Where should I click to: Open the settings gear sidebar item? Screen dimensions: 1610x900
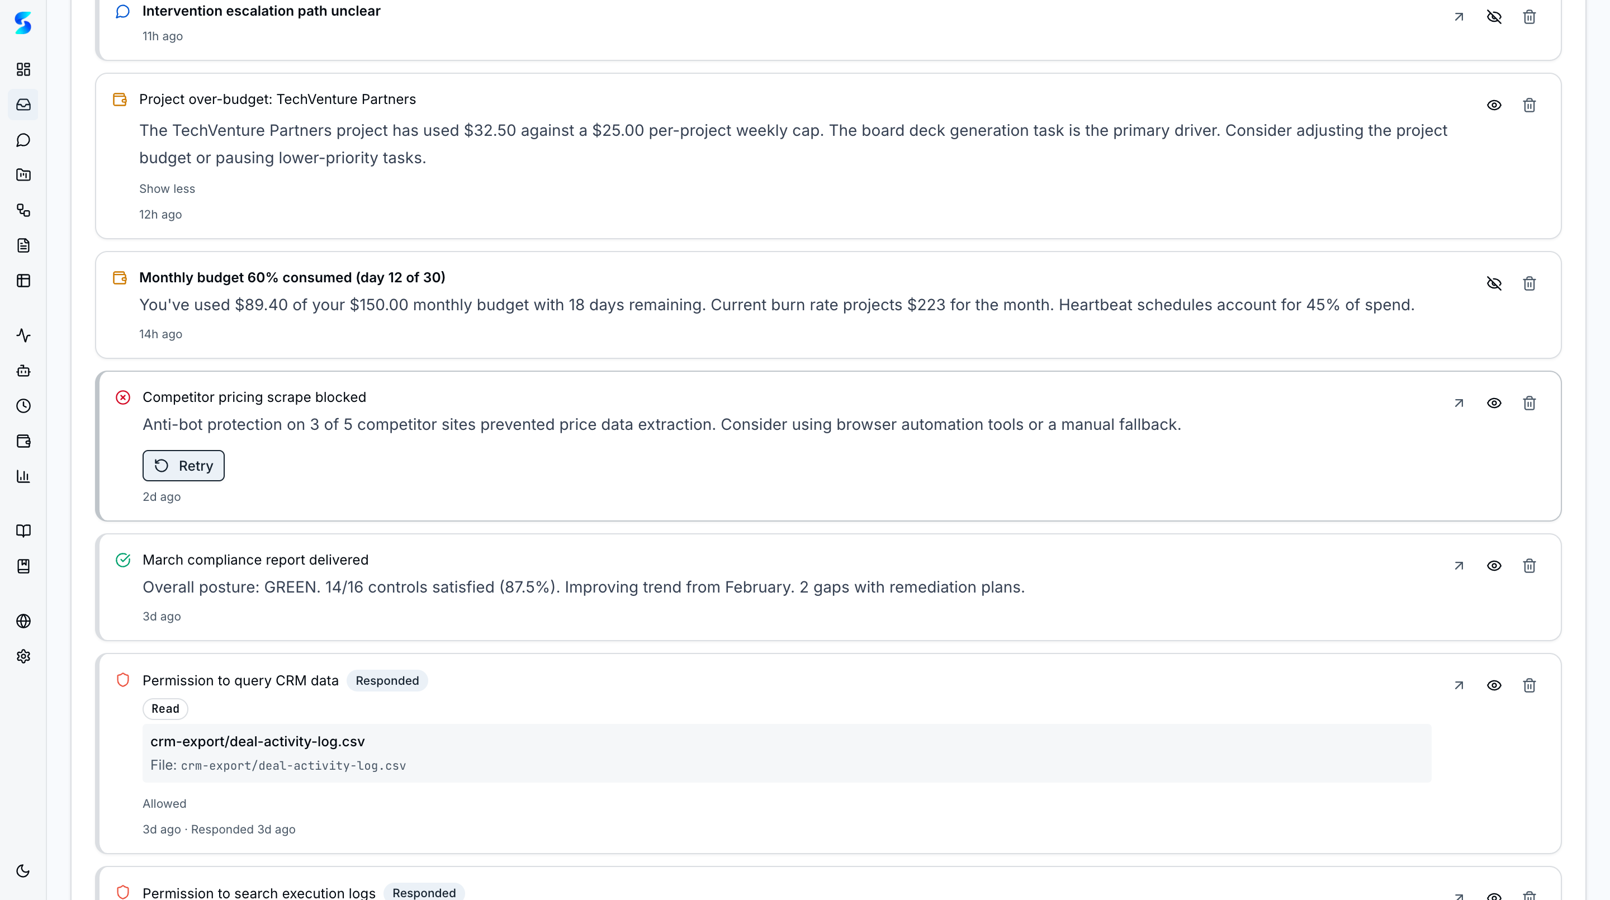point(23,656)
